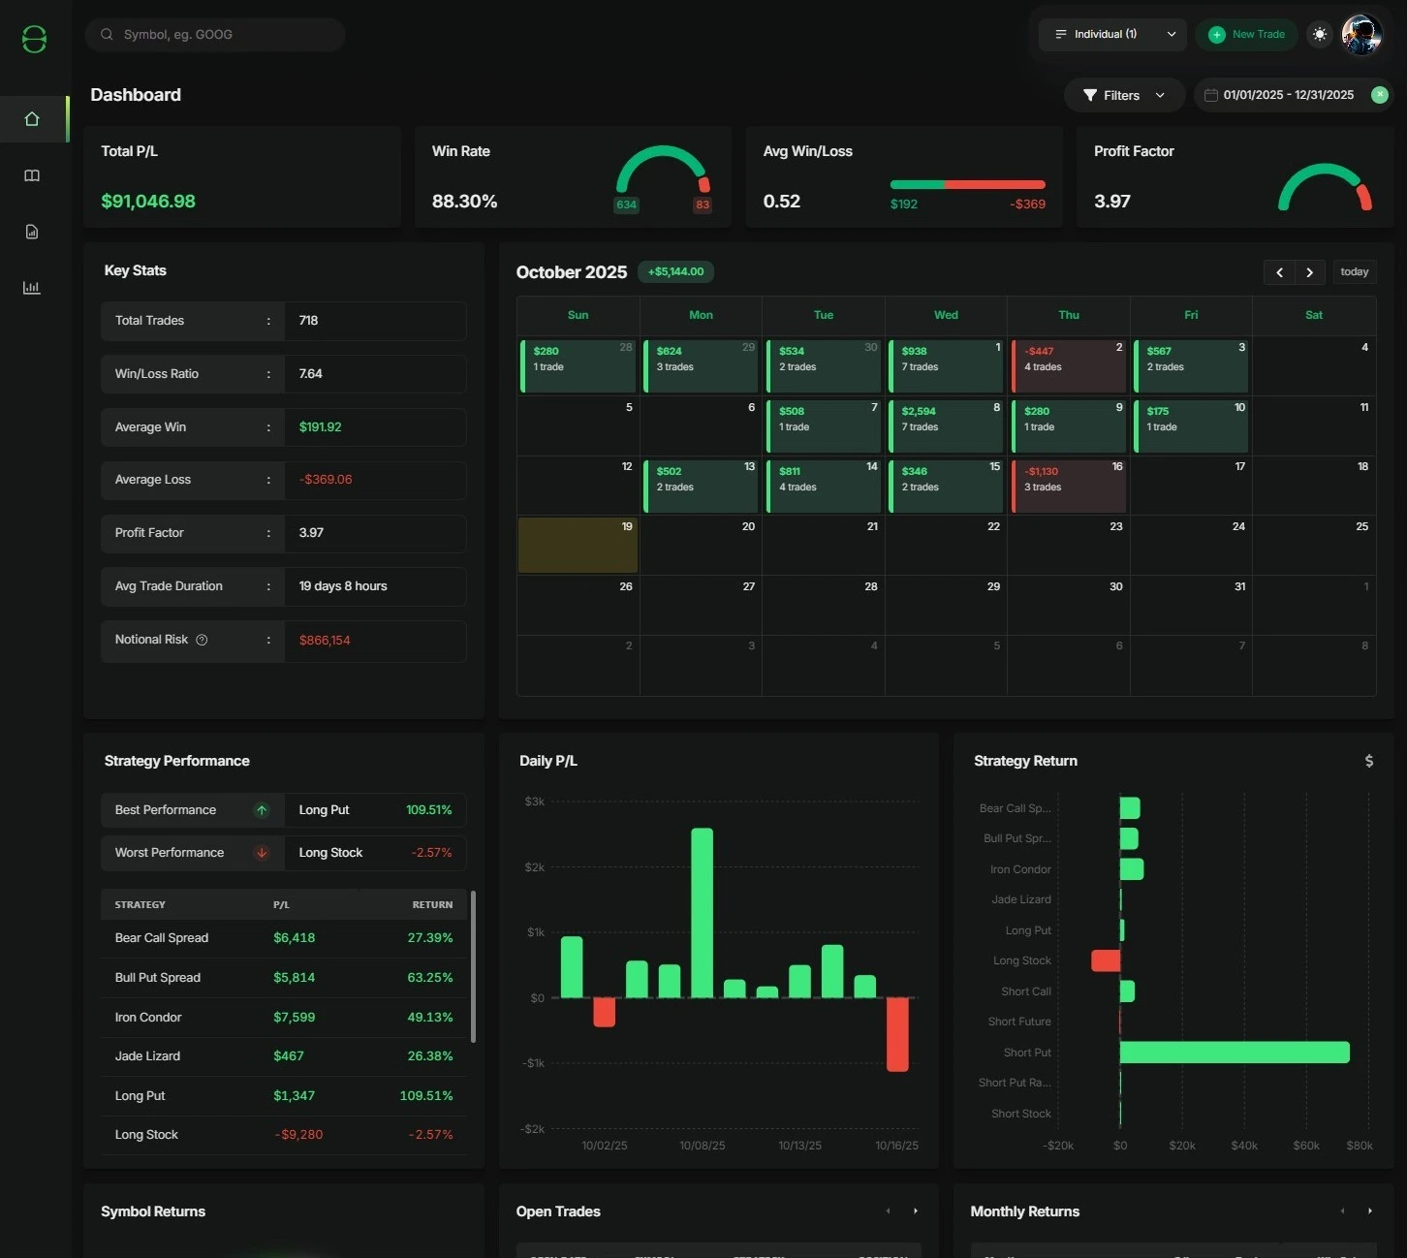The height and width of the screenshot is (1258, 1407).
Task: Open the reports document icon in sidebar
Action: click(x=32, y=232)
